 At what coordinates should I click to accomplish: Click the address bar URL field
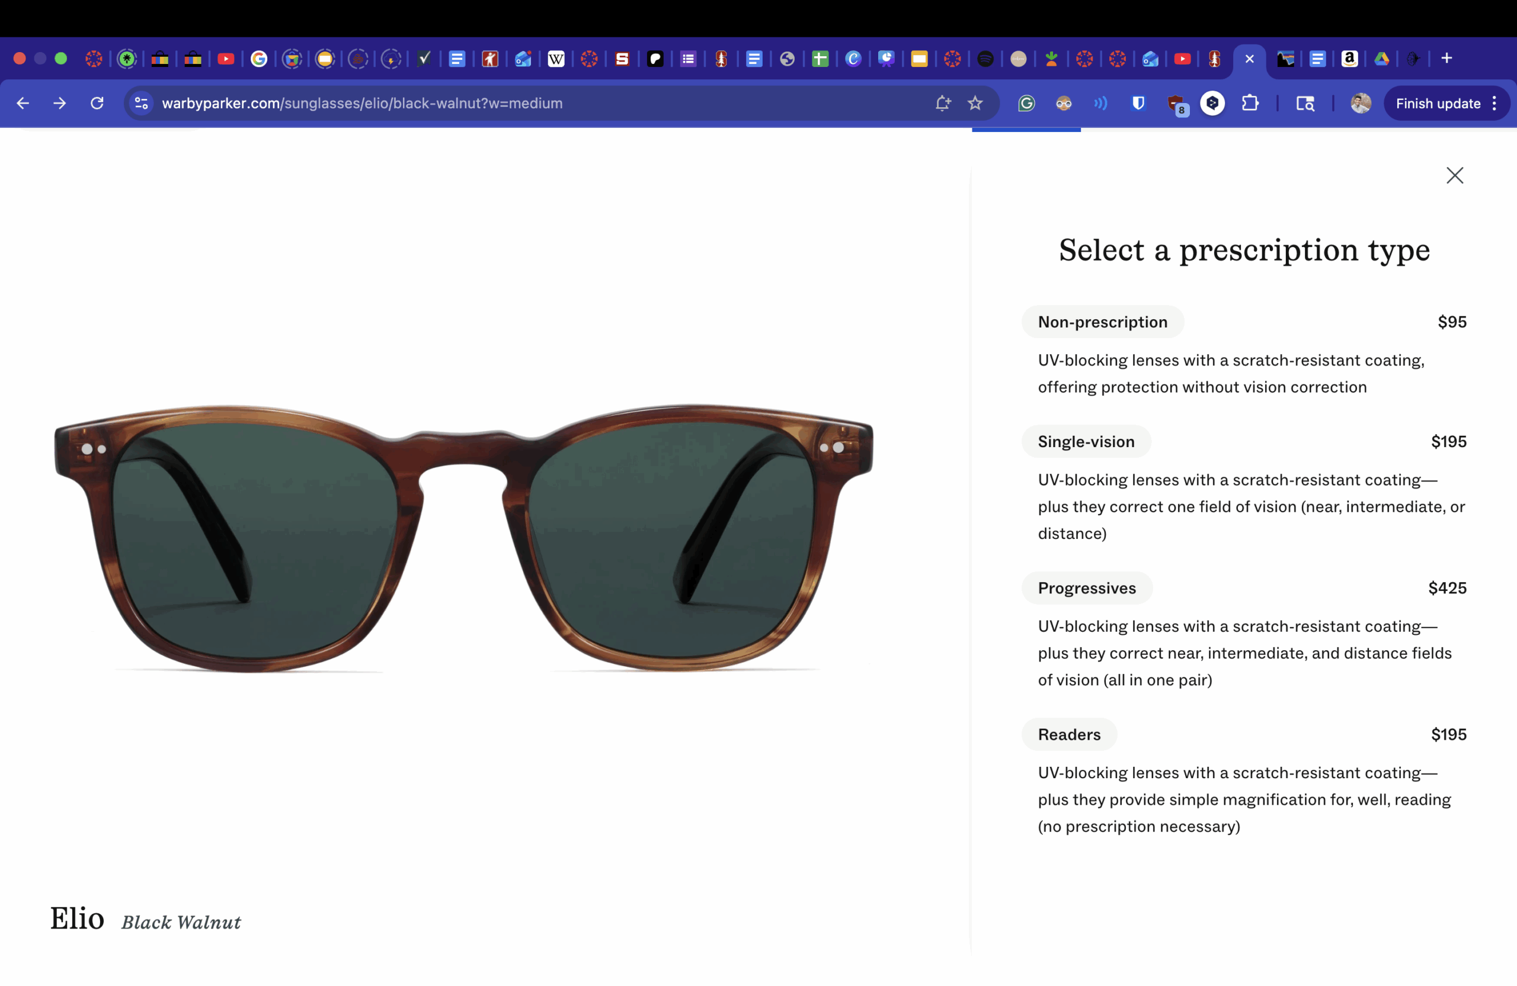(x=542, y=103)
